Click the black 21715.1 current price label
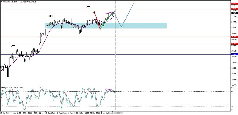Screen dimensions: 238x115 point(234,13)
